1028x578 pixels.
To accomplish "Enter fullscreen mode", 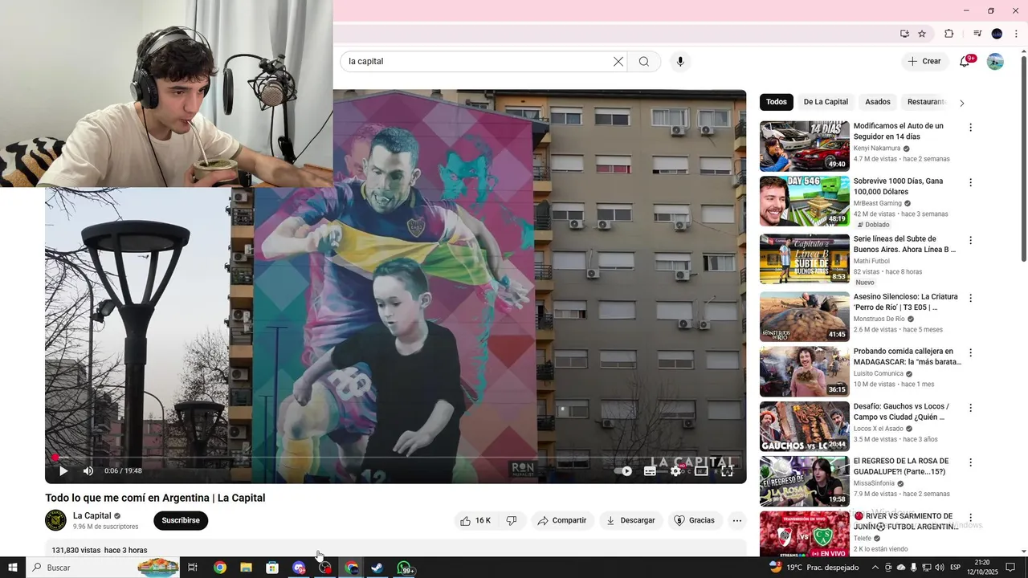I will [x=727, y=471].
